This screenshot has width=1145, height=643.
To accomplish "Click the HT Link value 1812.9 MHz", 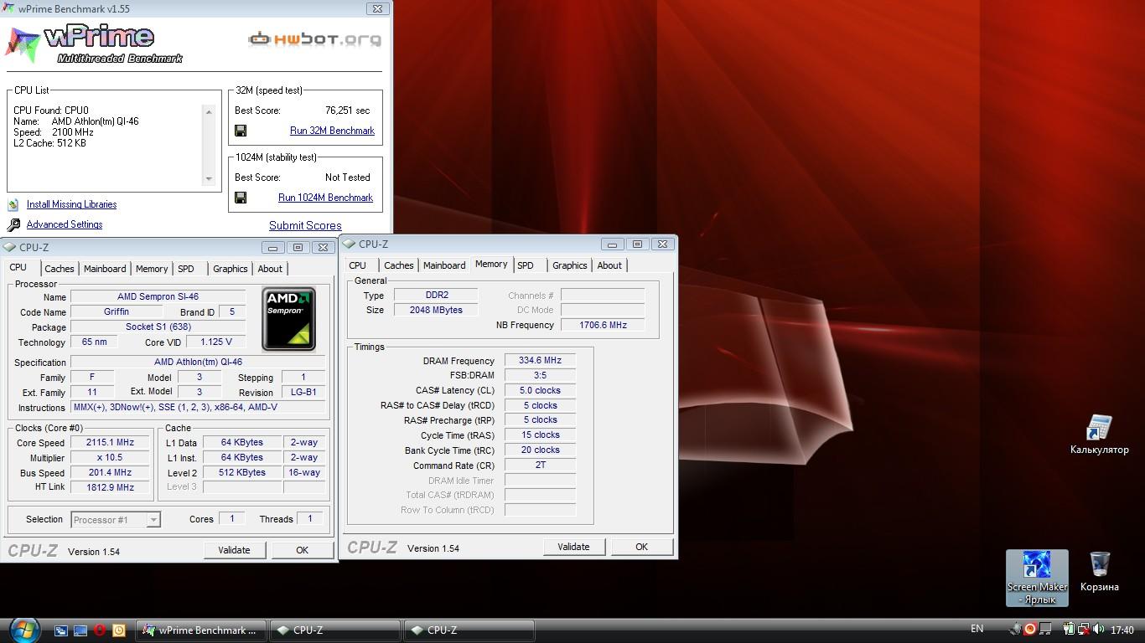I will click(110, 487).
